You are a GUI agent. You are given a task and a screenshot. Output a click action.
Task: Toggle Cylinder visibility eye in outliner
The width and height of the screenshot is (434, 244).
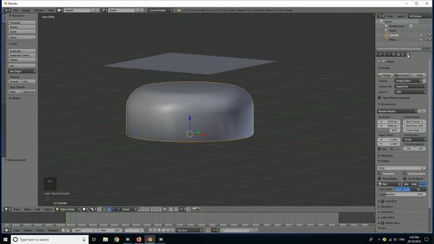click(421, 35)
